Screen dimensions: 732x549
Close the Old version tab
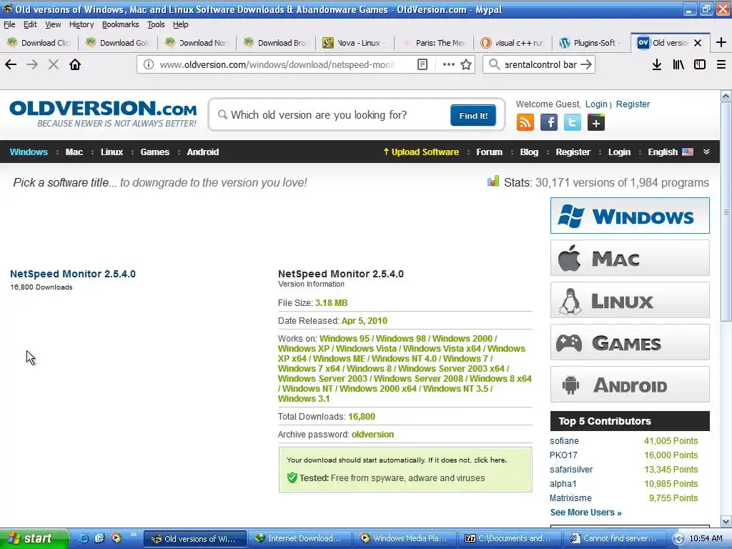698,43
